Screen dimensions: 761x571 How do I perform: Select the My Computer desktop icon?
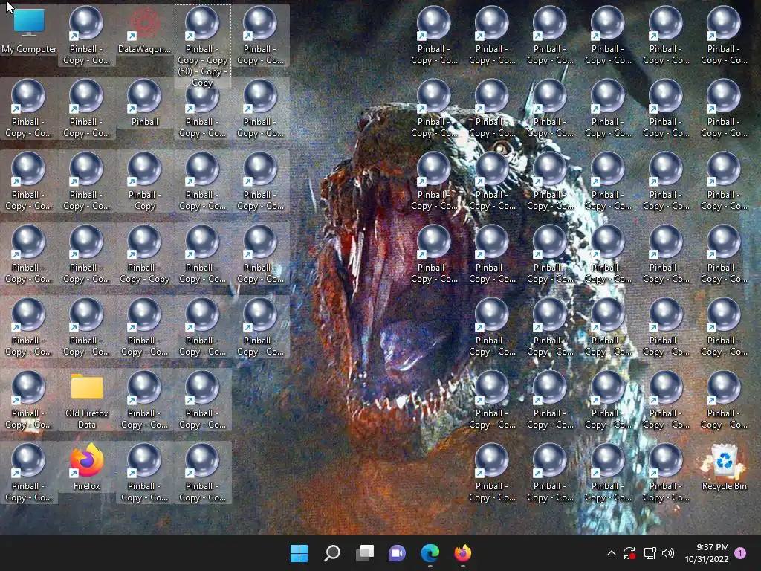29,31
